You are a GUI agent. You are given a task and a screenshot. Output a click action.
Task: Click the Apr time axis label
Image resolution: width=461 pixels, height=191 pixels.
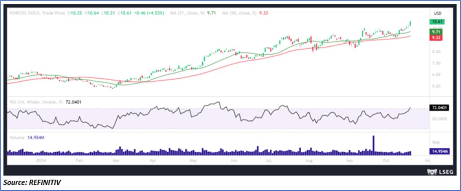[152, 161]
